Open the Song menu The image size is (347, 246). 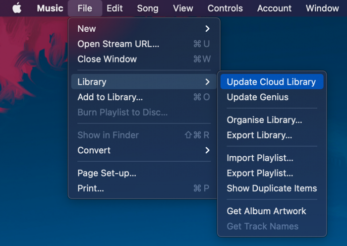(148, 8)
